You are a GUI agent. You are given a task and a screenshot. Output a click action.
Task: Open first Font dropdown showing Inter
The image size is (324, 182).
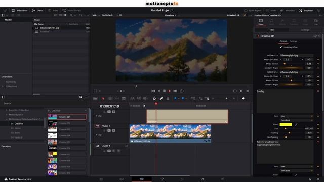tap(297, 116)
